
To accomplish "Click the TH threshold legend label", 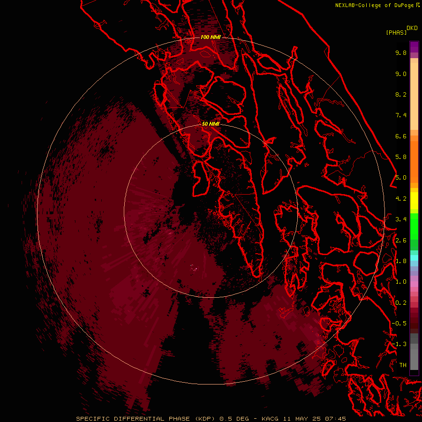I will (x=403, y=365).
